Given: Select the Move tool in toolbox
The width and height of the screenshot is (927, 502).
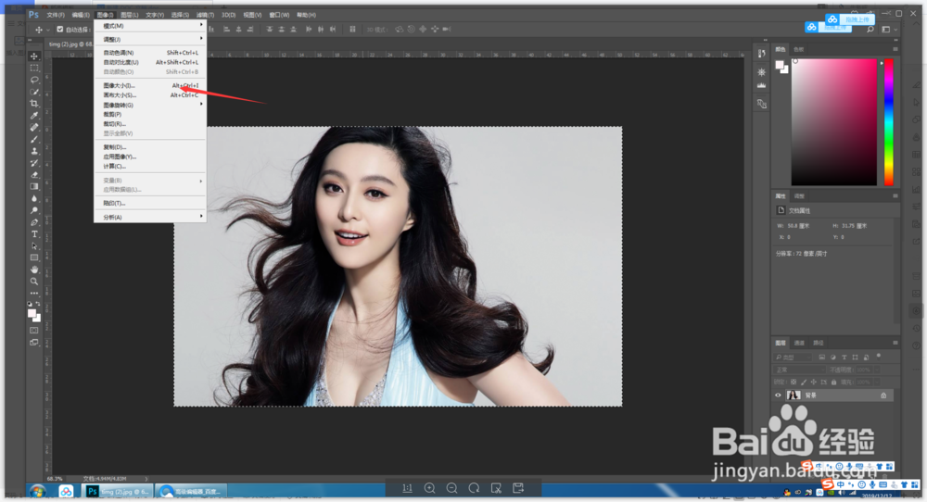Looking at the screenshot, I should 34,56.
